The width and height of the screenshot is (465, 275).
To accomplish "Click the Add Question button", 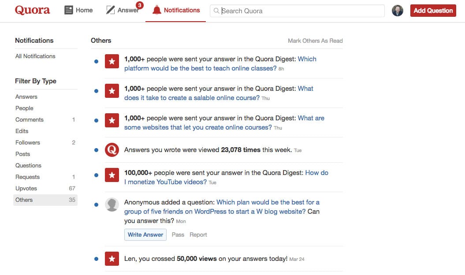I will click(433, 10).
